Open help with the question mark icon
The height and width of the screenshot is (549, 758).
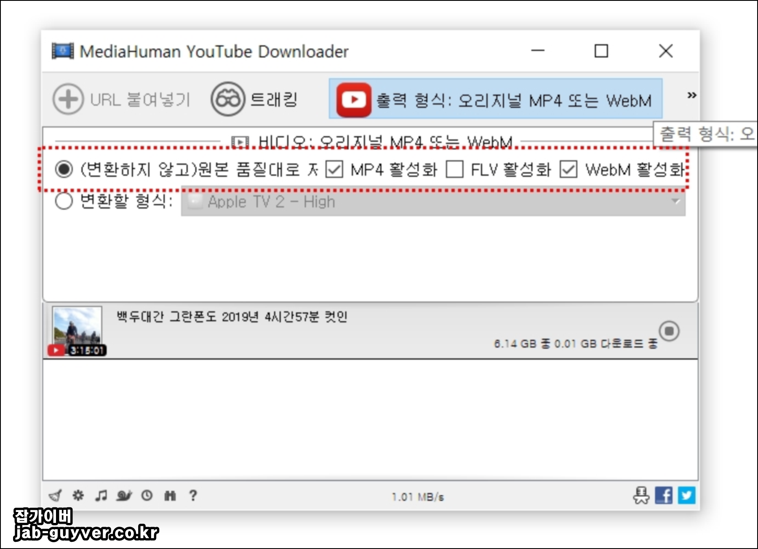[x=193, y=496]
